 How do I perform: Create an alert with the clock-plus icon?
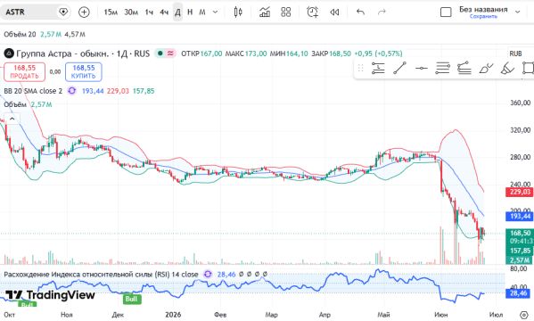[313, 12]
